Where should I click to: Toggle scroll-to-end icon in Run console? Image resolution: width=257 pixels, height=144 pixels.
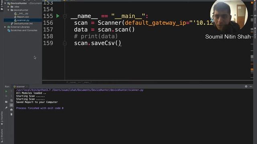tap(11, 105)
